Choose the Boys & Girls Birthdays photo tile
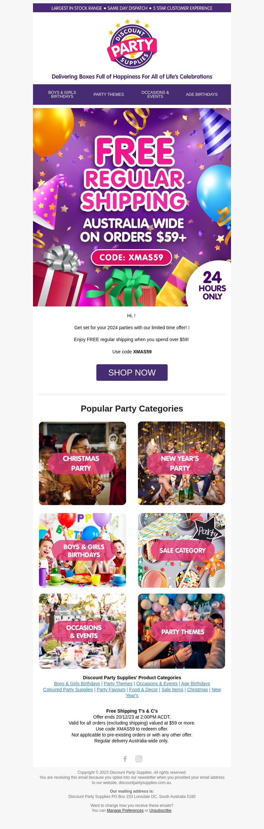 click(82, 550)
